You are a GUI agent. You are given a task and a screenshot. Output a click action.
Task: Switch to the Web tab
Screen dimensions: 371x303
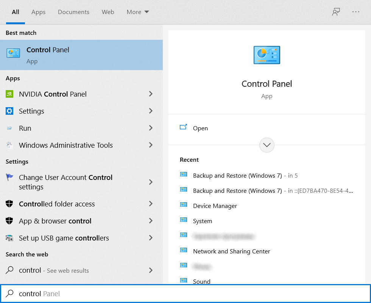point(108,12)
